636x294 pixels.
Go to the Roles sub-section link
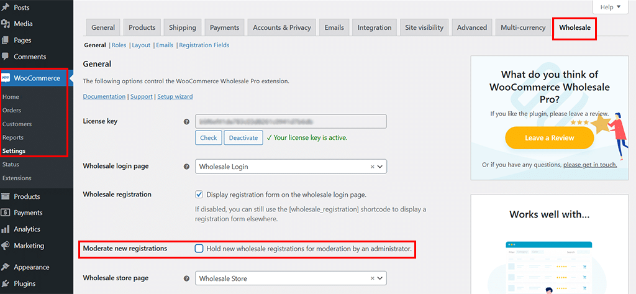(119, 45)
